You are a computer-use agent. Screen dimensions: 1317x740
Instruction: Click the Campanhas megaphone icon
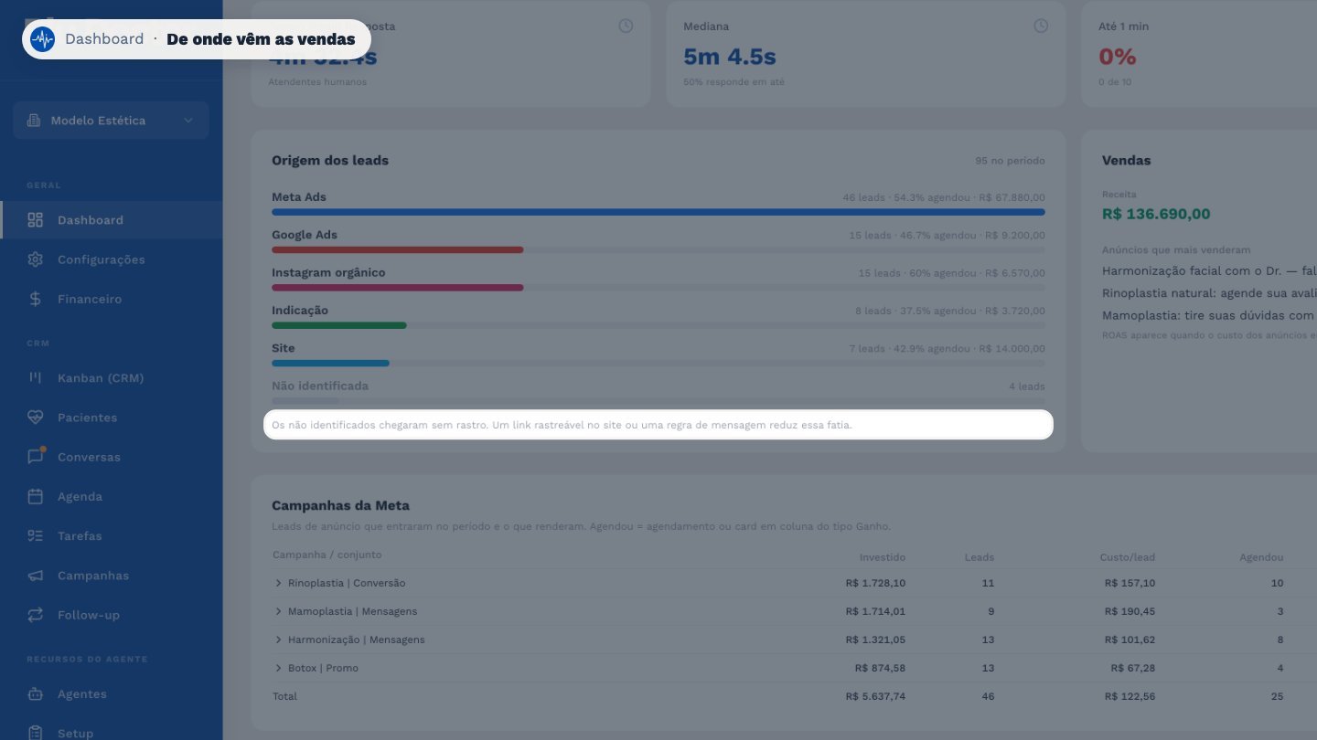click(x=36, y=576)
